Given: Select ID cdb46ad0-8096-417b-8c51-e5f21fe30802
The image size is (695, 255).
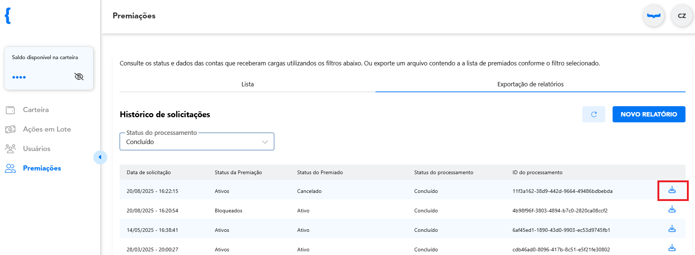Looking at the screenshot, I should [561, 249].
